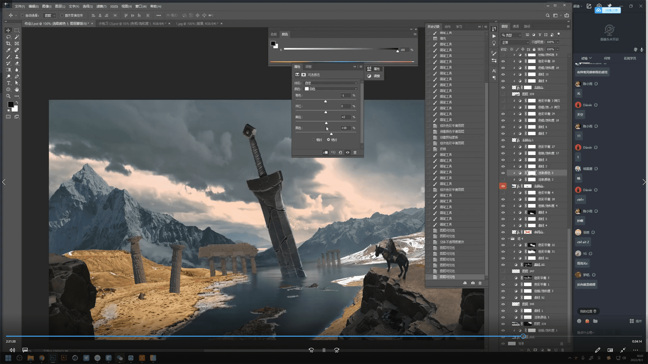This screenshot has width=648, height=364.
Task: Open the 文件(F) menu
Action: 20,6
